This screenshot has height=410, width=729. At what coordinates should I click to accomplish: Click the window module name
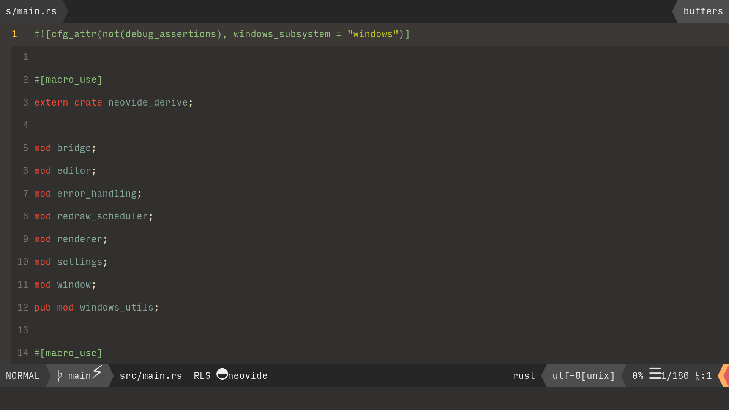pyautogui.click(x=74, y=285)
